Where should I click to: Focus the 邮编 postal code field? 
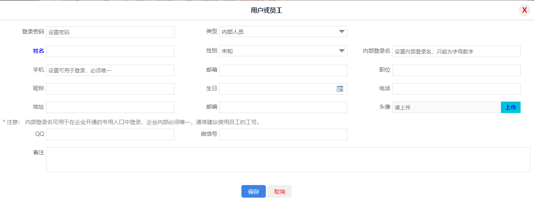283,107
